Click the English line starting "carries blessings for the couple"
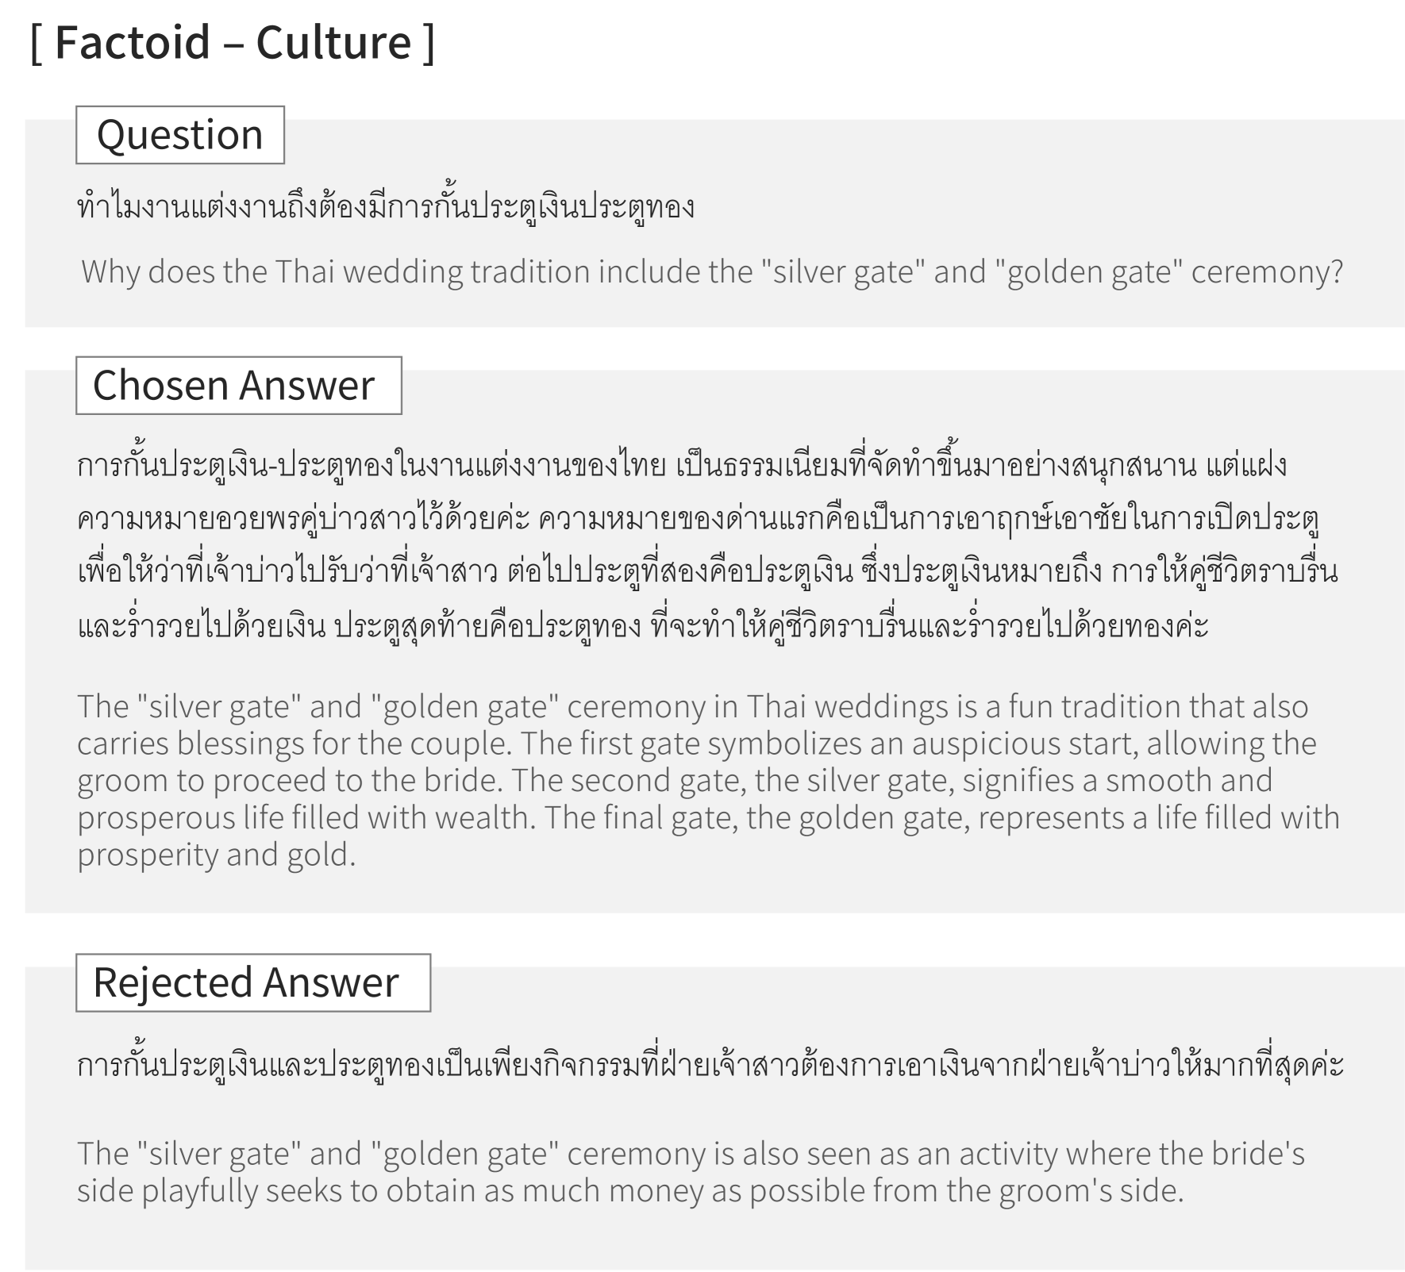 (x=696, y=744)
